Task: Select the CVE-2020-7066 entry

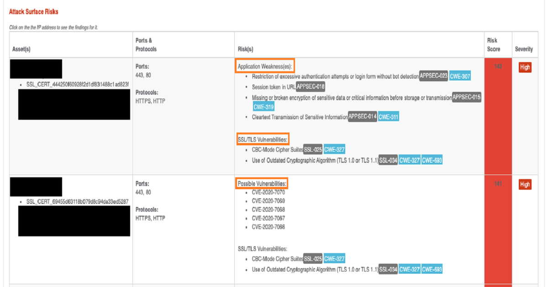Action: pos(268,227)
